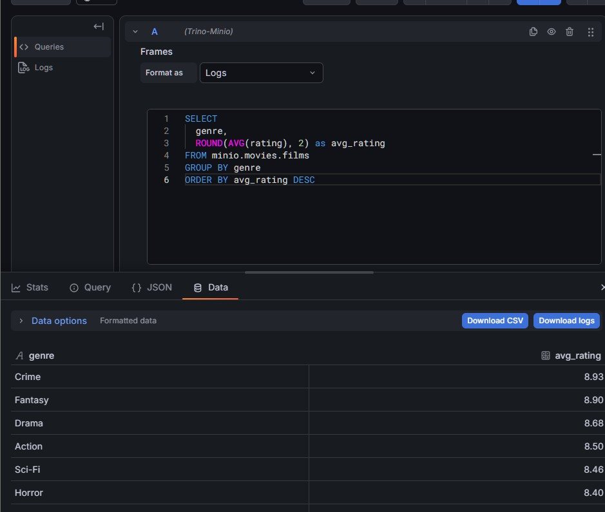Select the Data tab

(x=211, y=288)
